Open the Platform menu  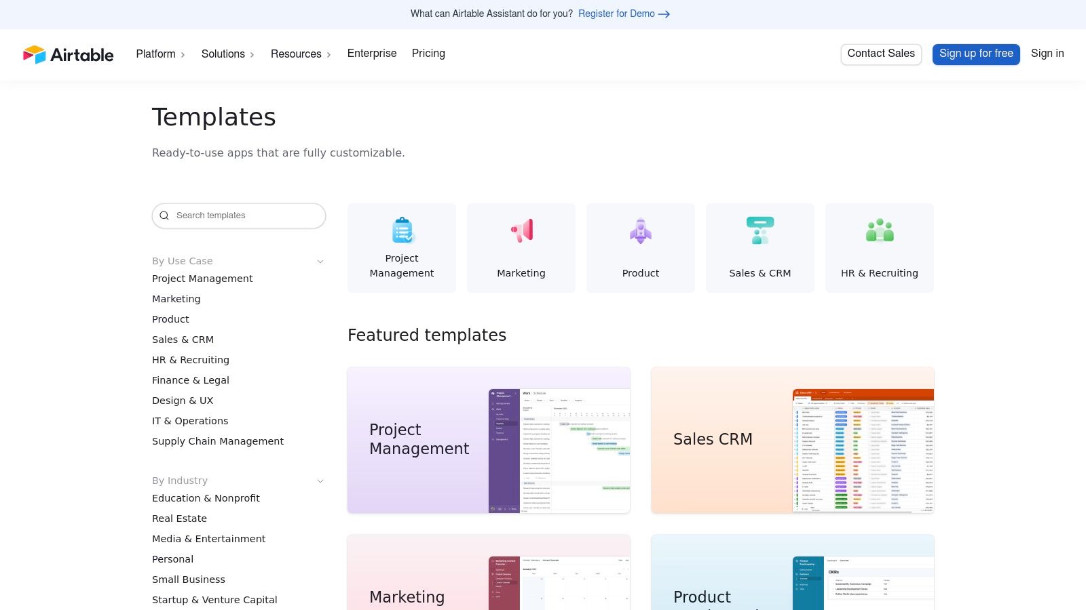pos(160,54)
